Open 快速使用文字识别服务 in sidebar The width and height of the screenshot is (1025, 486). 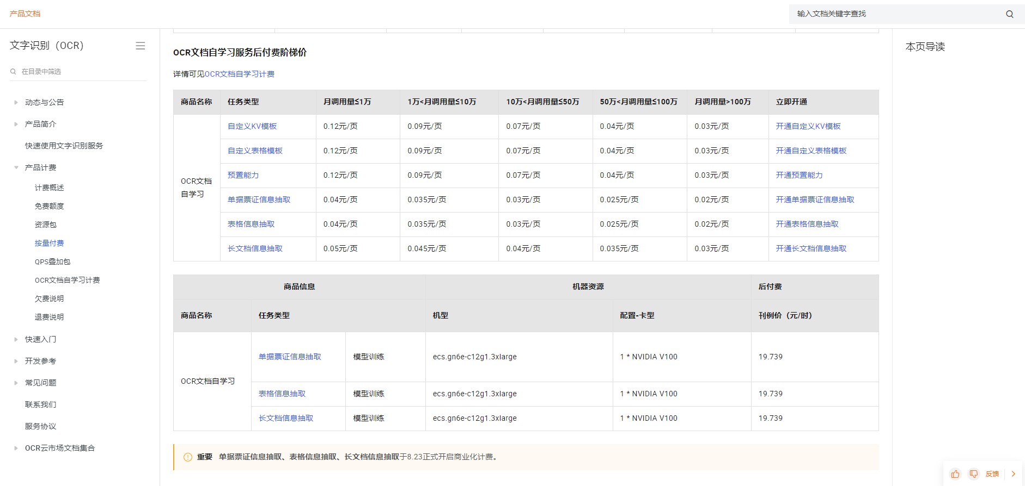pos(64,146)
